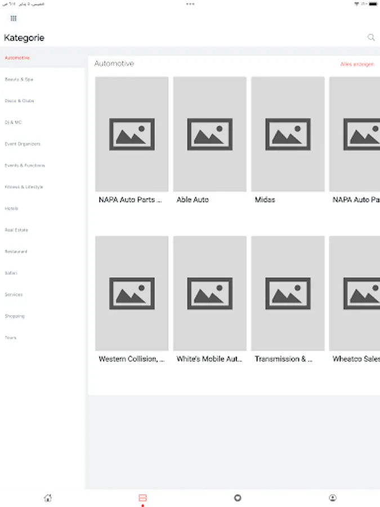Open the grid menu icon above Kategorie
380x507 pixels.
click(14, 18)
